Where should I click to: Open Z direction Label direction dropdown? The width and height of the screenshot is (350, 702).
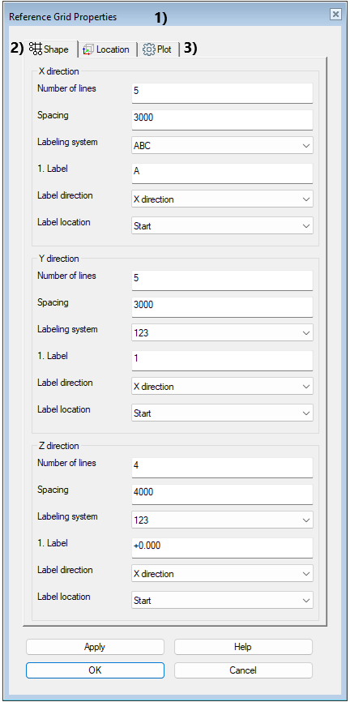(x=223, y=573)
